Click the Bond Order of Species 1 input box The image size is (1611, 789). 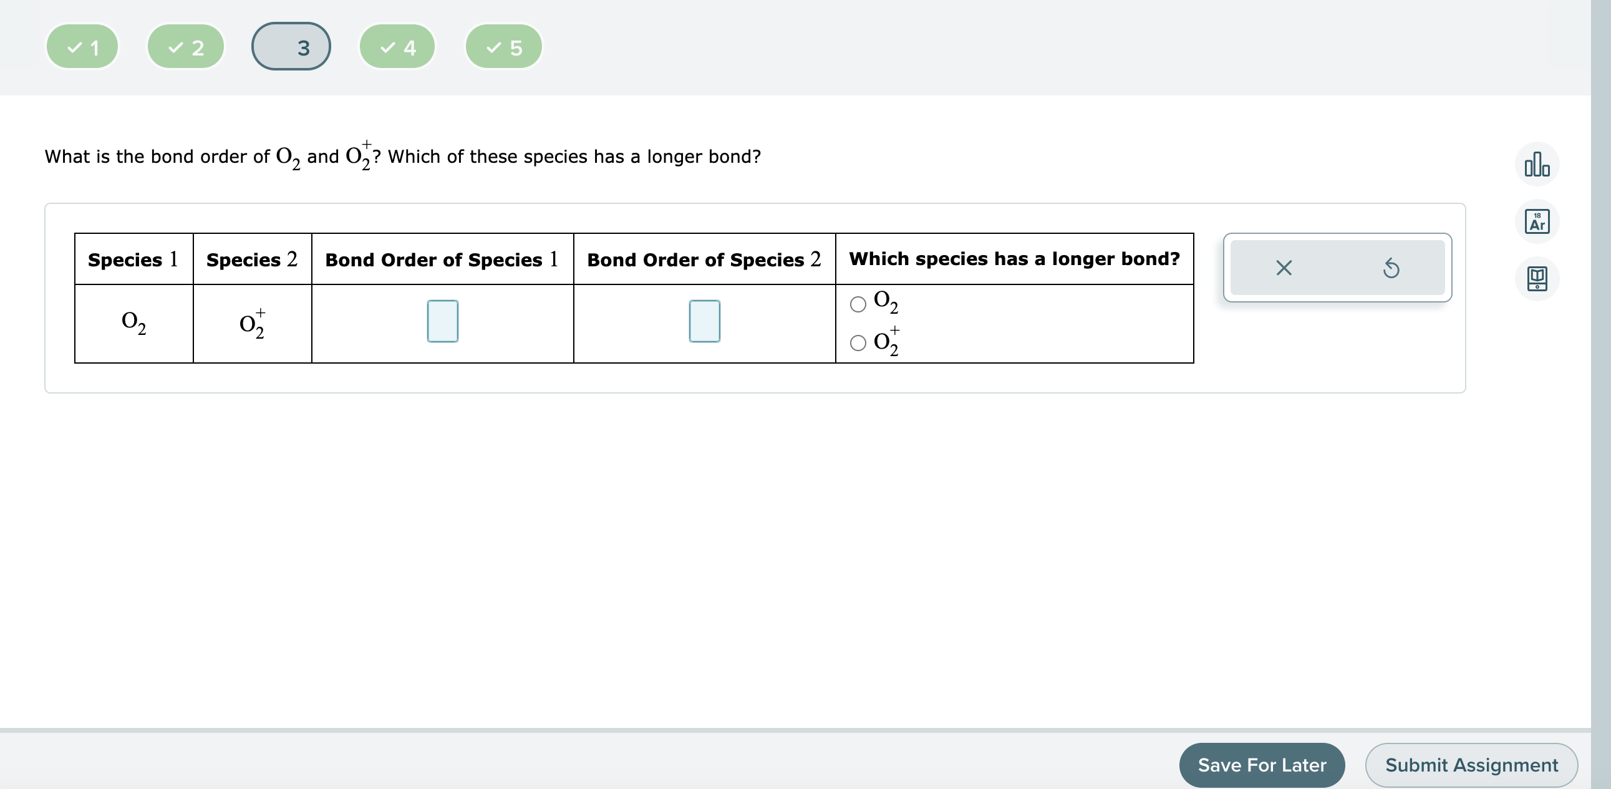[x=442, y=321]
